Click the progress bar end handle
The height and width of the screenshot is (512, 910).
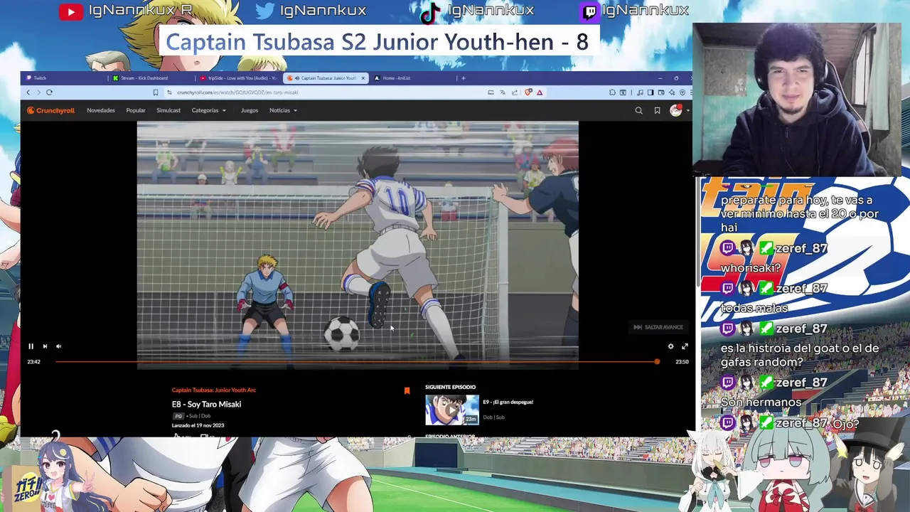click(x=657, y=362)
